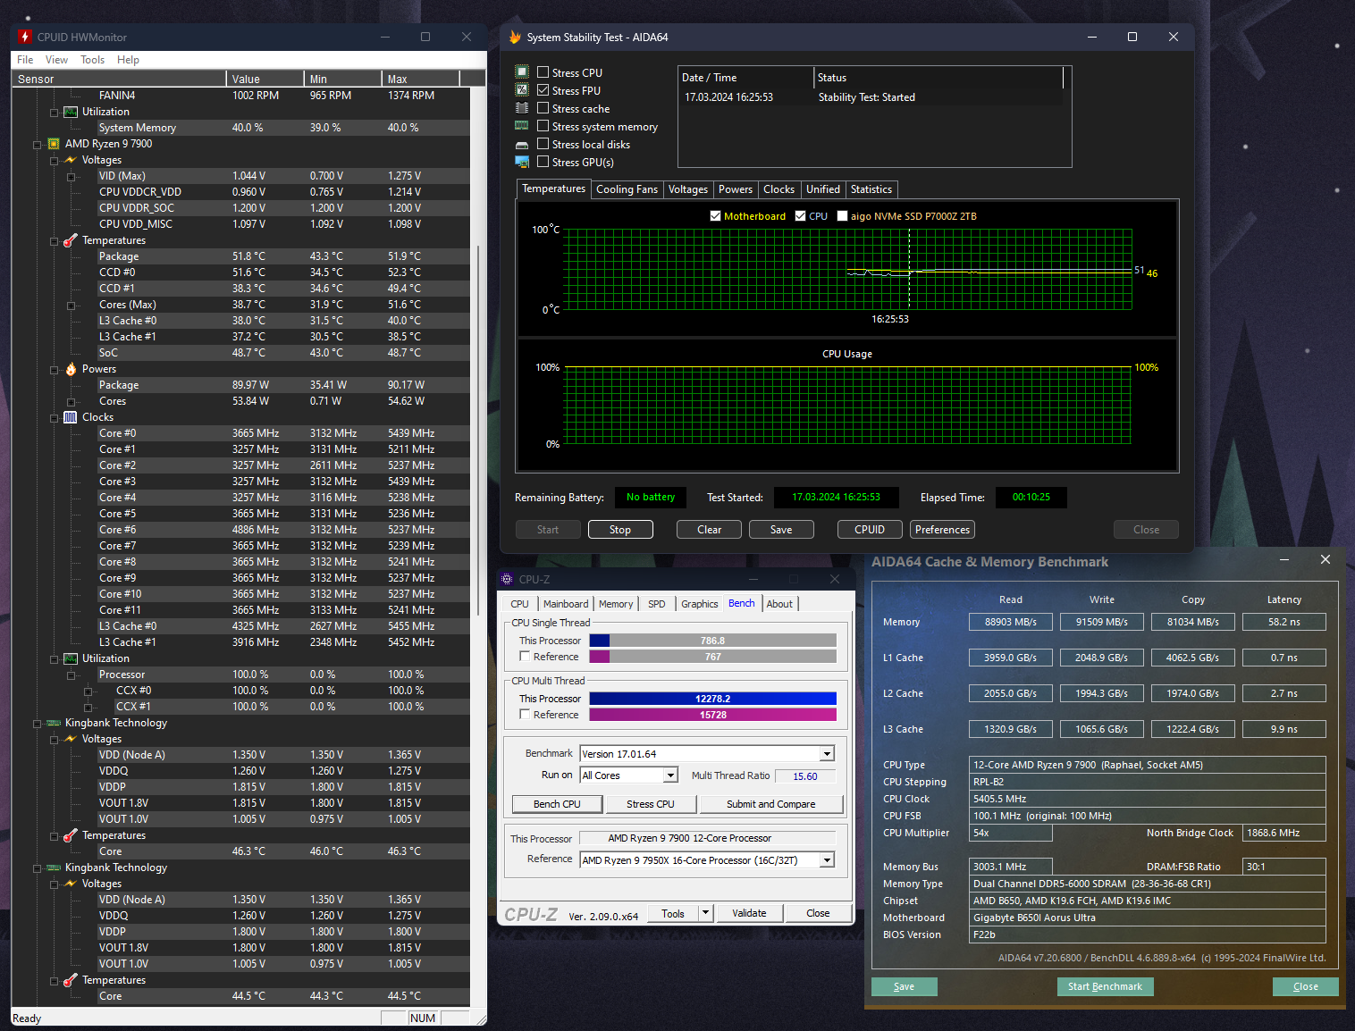Image resolution: width=1355 pixels, height=1031 pixels.
Task: Click the Stress FPU icon in AIDA64
Action: [522, 90]
